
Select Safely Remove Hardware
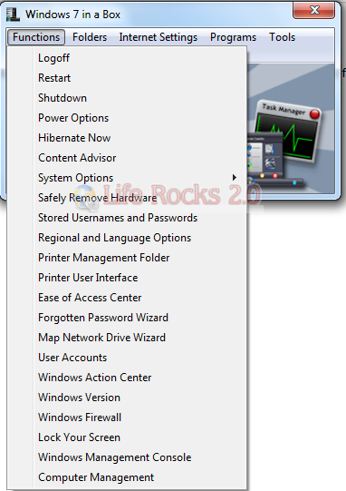(127, 198)
